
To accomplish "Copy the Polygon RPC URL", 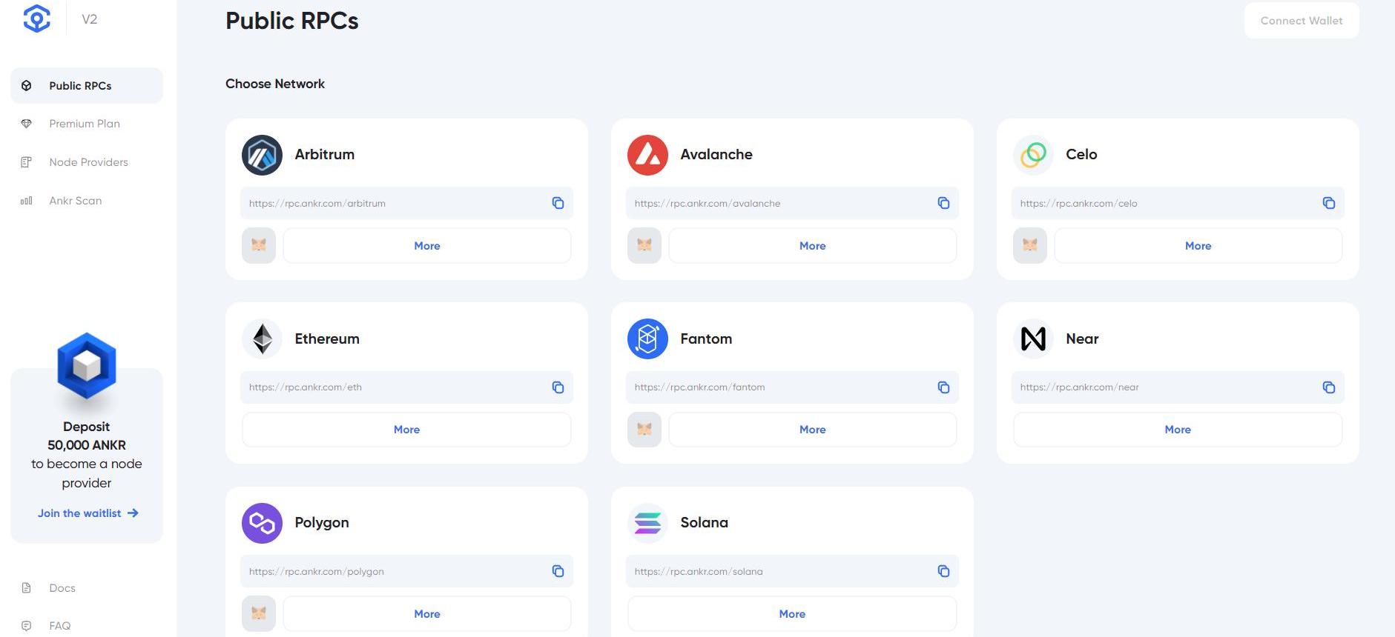I will click(x=558, y=571).
